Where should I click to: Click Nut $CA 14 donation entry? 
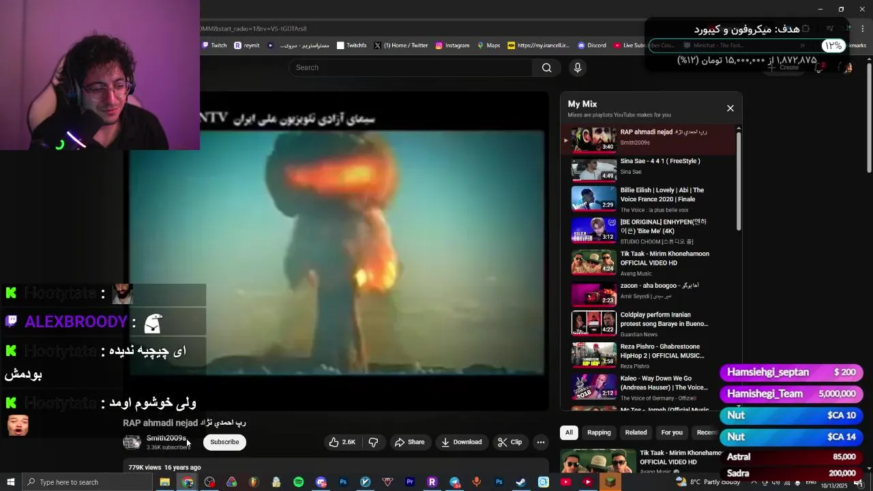click(792, 437)
